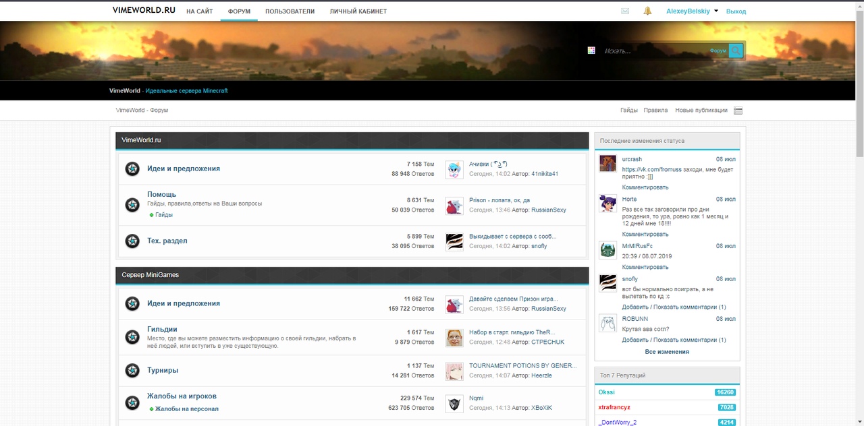Open Жалобы на персонал subforum
This screenshot has width=864, height=426.
(x=187, y=409)
